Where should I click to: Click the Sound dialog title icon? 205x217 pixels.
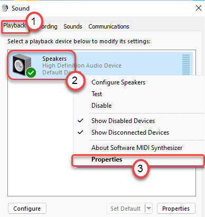(x=5, y=8)
